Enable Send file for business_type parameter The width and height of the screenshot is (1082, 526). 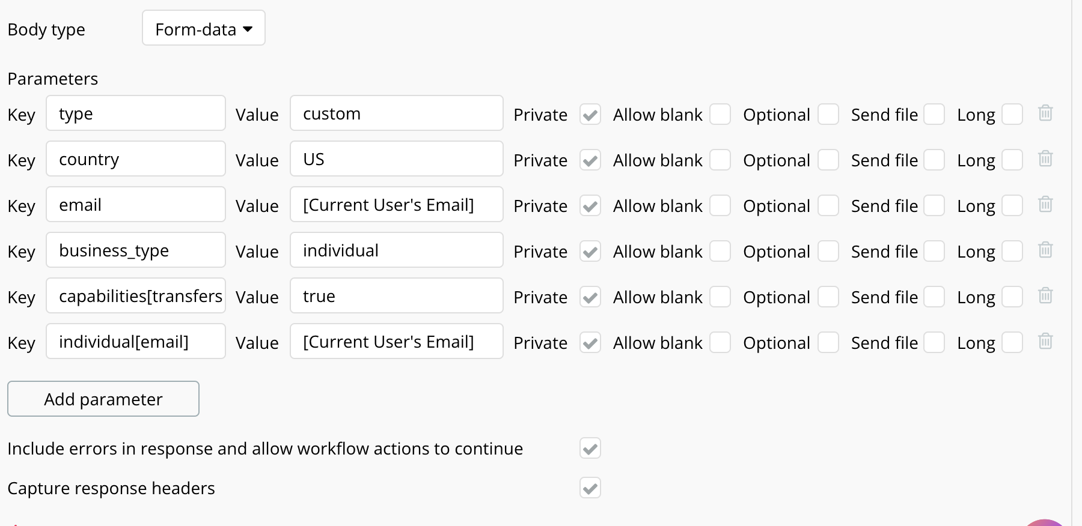(x=934, y=251)
